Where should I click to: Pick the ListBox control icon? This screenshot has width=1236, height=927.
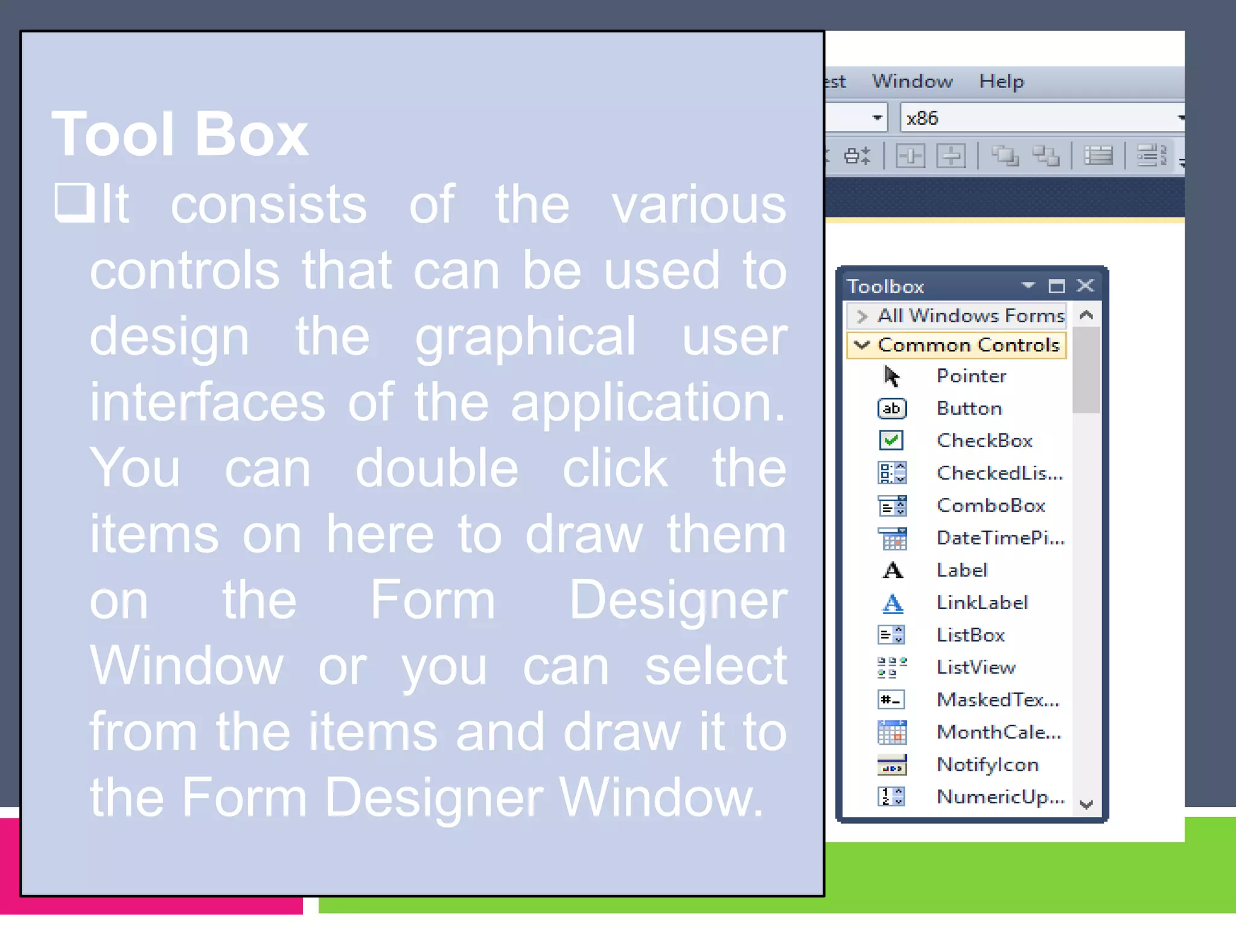click(x=891, y=635)
